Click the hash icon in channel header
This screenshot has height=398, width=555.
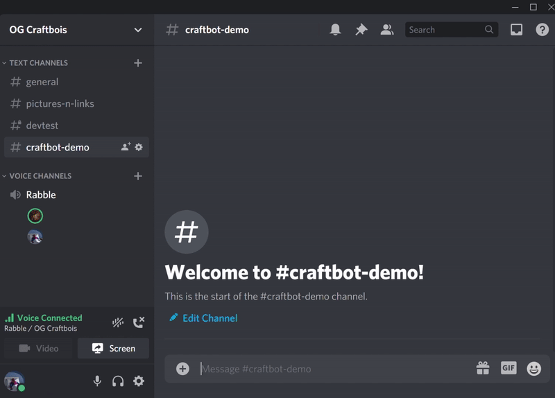(172, 30)
